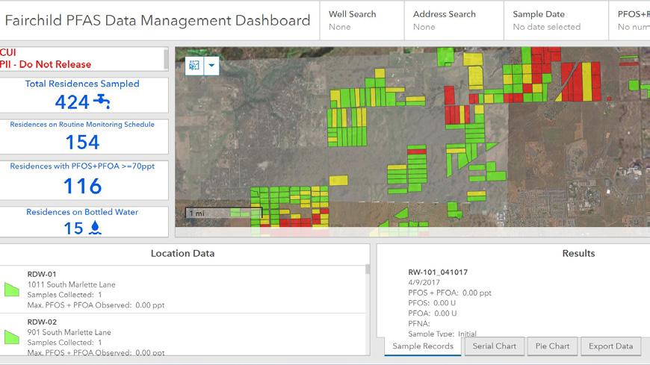Click the PII - Do Not Release notice
The width and height of the screenshot is (650, 365).
[46, 64]
